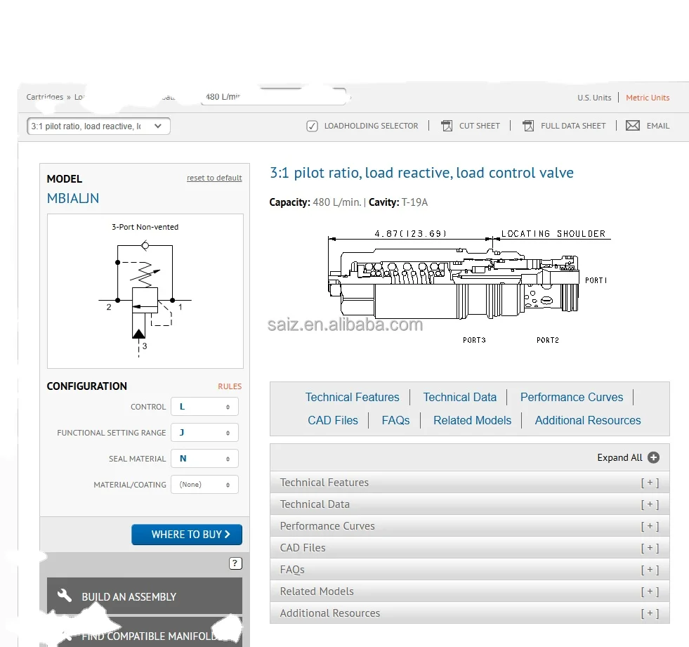This screenshot has width=689, height=647.
Task: Expand the Additional Resources accordion row
Action: point(469,613)
